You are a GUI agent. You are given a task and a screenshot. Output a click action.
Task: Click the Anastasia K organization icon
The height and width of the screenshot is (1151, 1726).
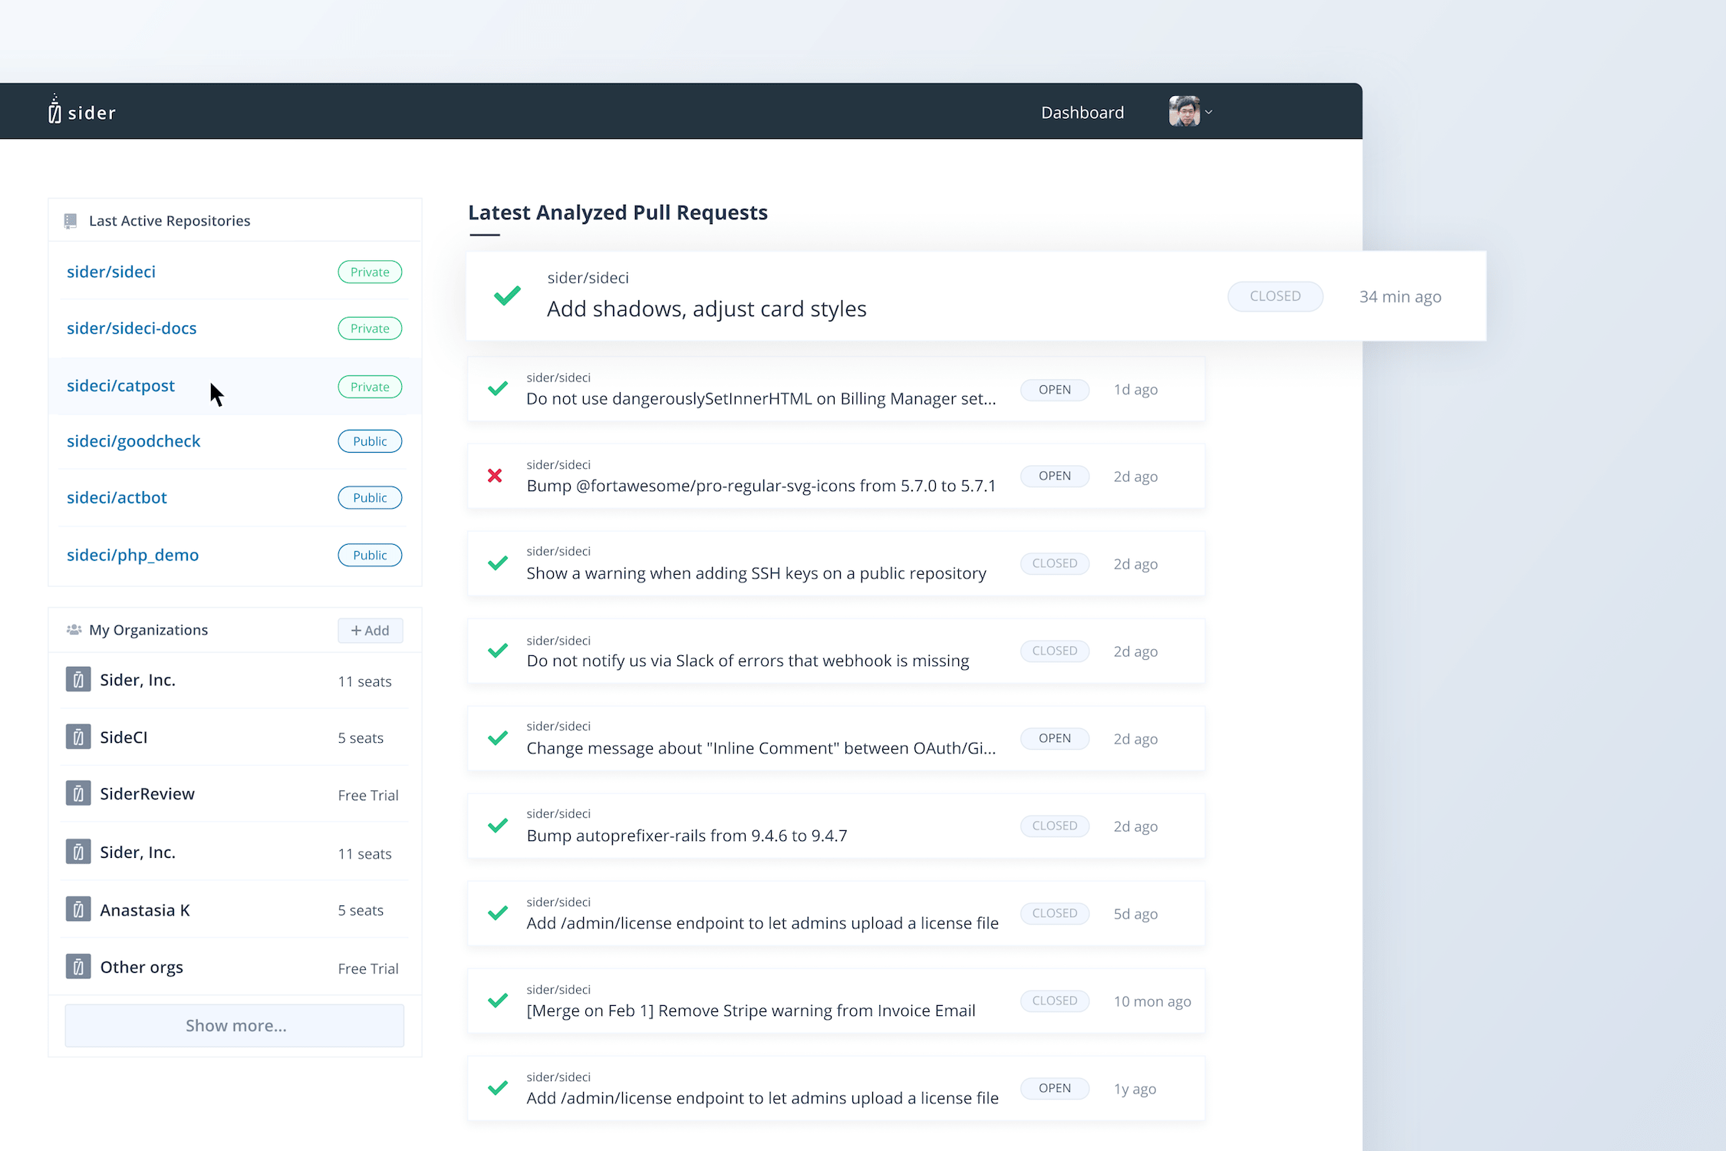(78, 910)
